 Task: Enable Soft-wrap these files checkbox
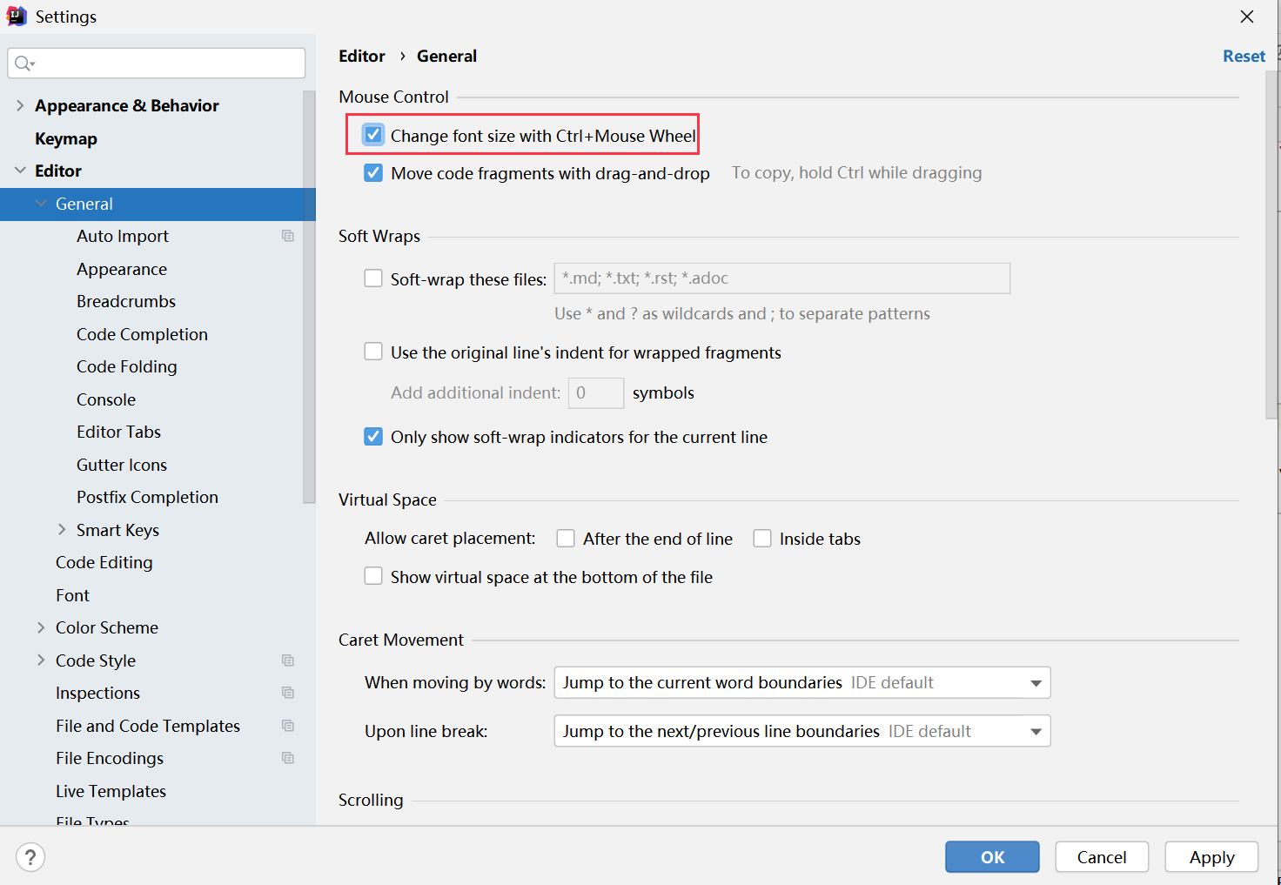(x=373, y=278)
